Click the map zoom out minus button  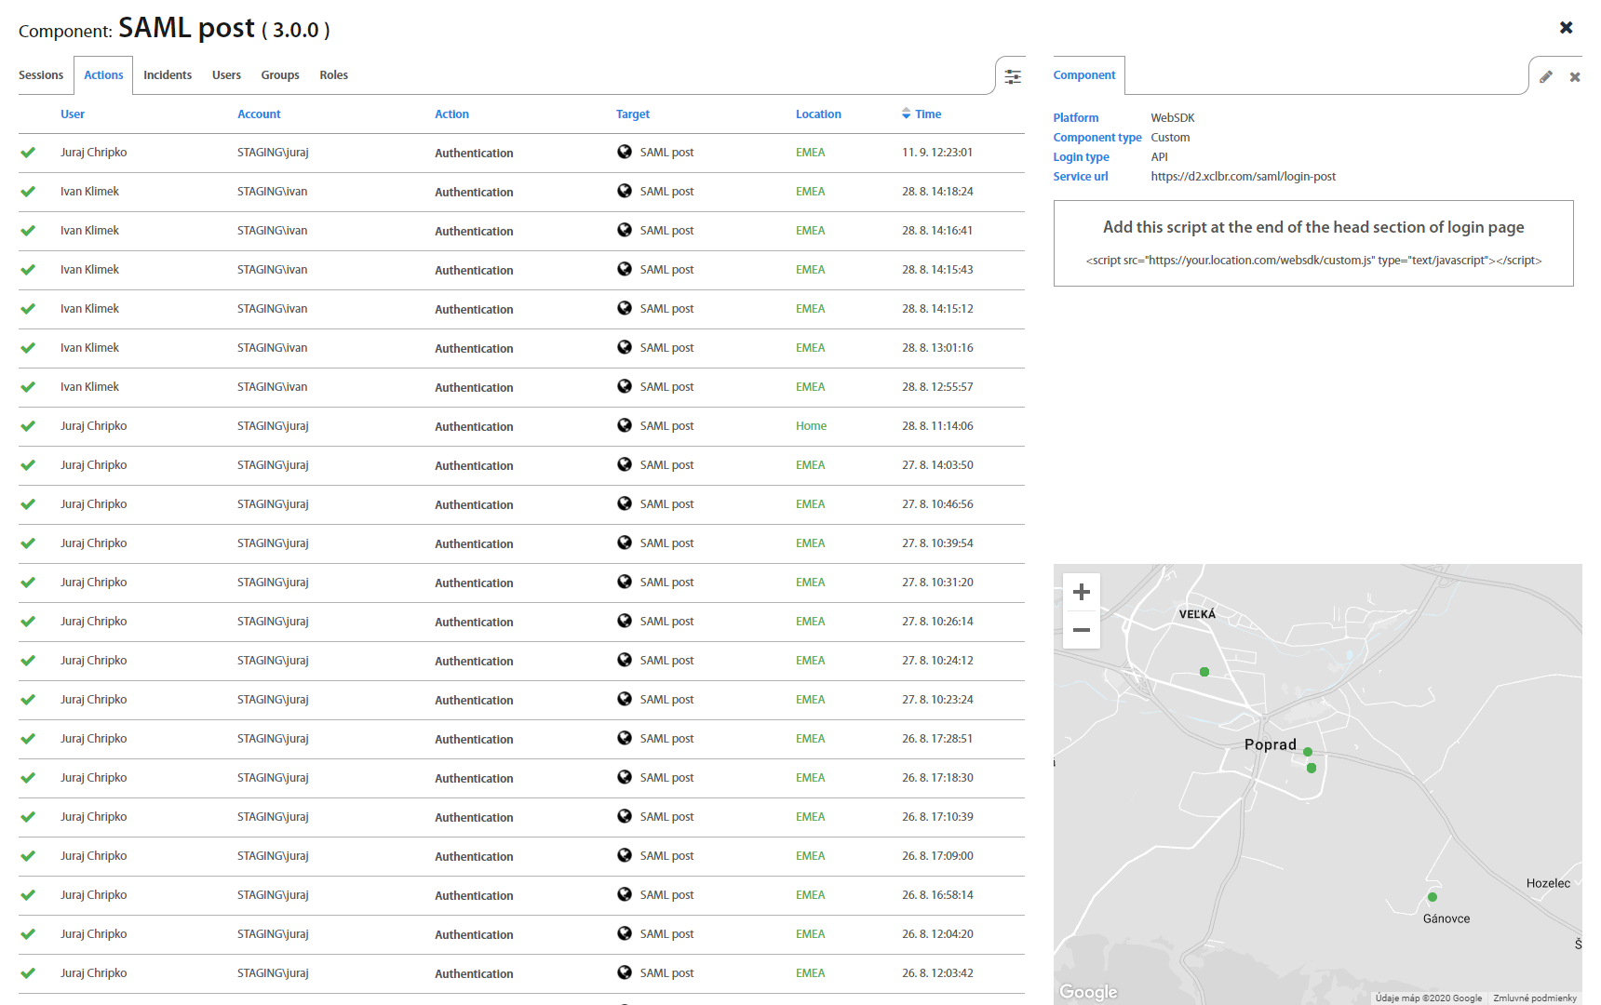click(1082, 630)
